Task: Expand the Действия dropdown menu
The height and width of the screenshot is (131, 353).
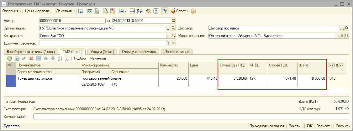Action: click(65, 11)
